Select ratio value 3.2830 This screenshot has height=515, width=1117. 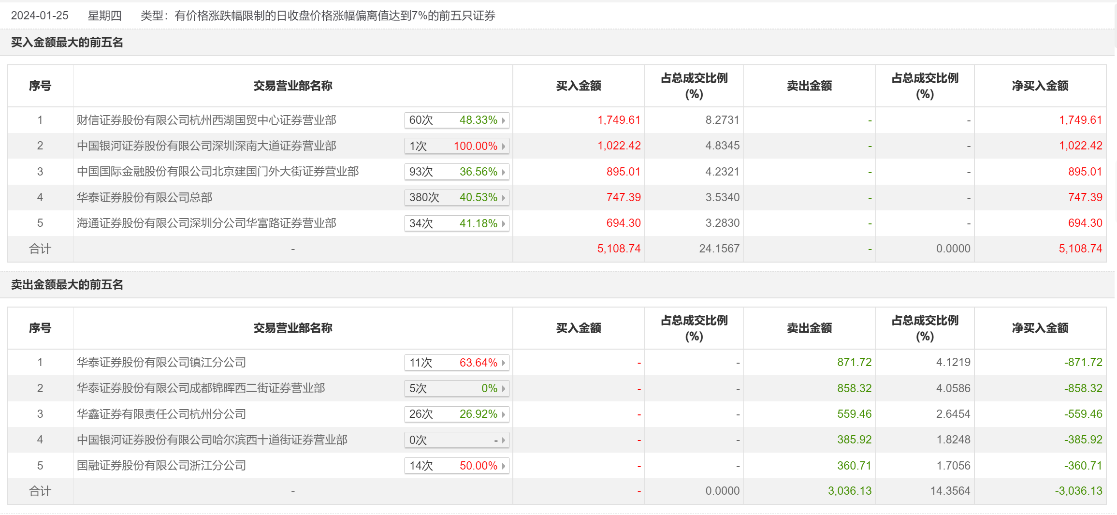722,223
